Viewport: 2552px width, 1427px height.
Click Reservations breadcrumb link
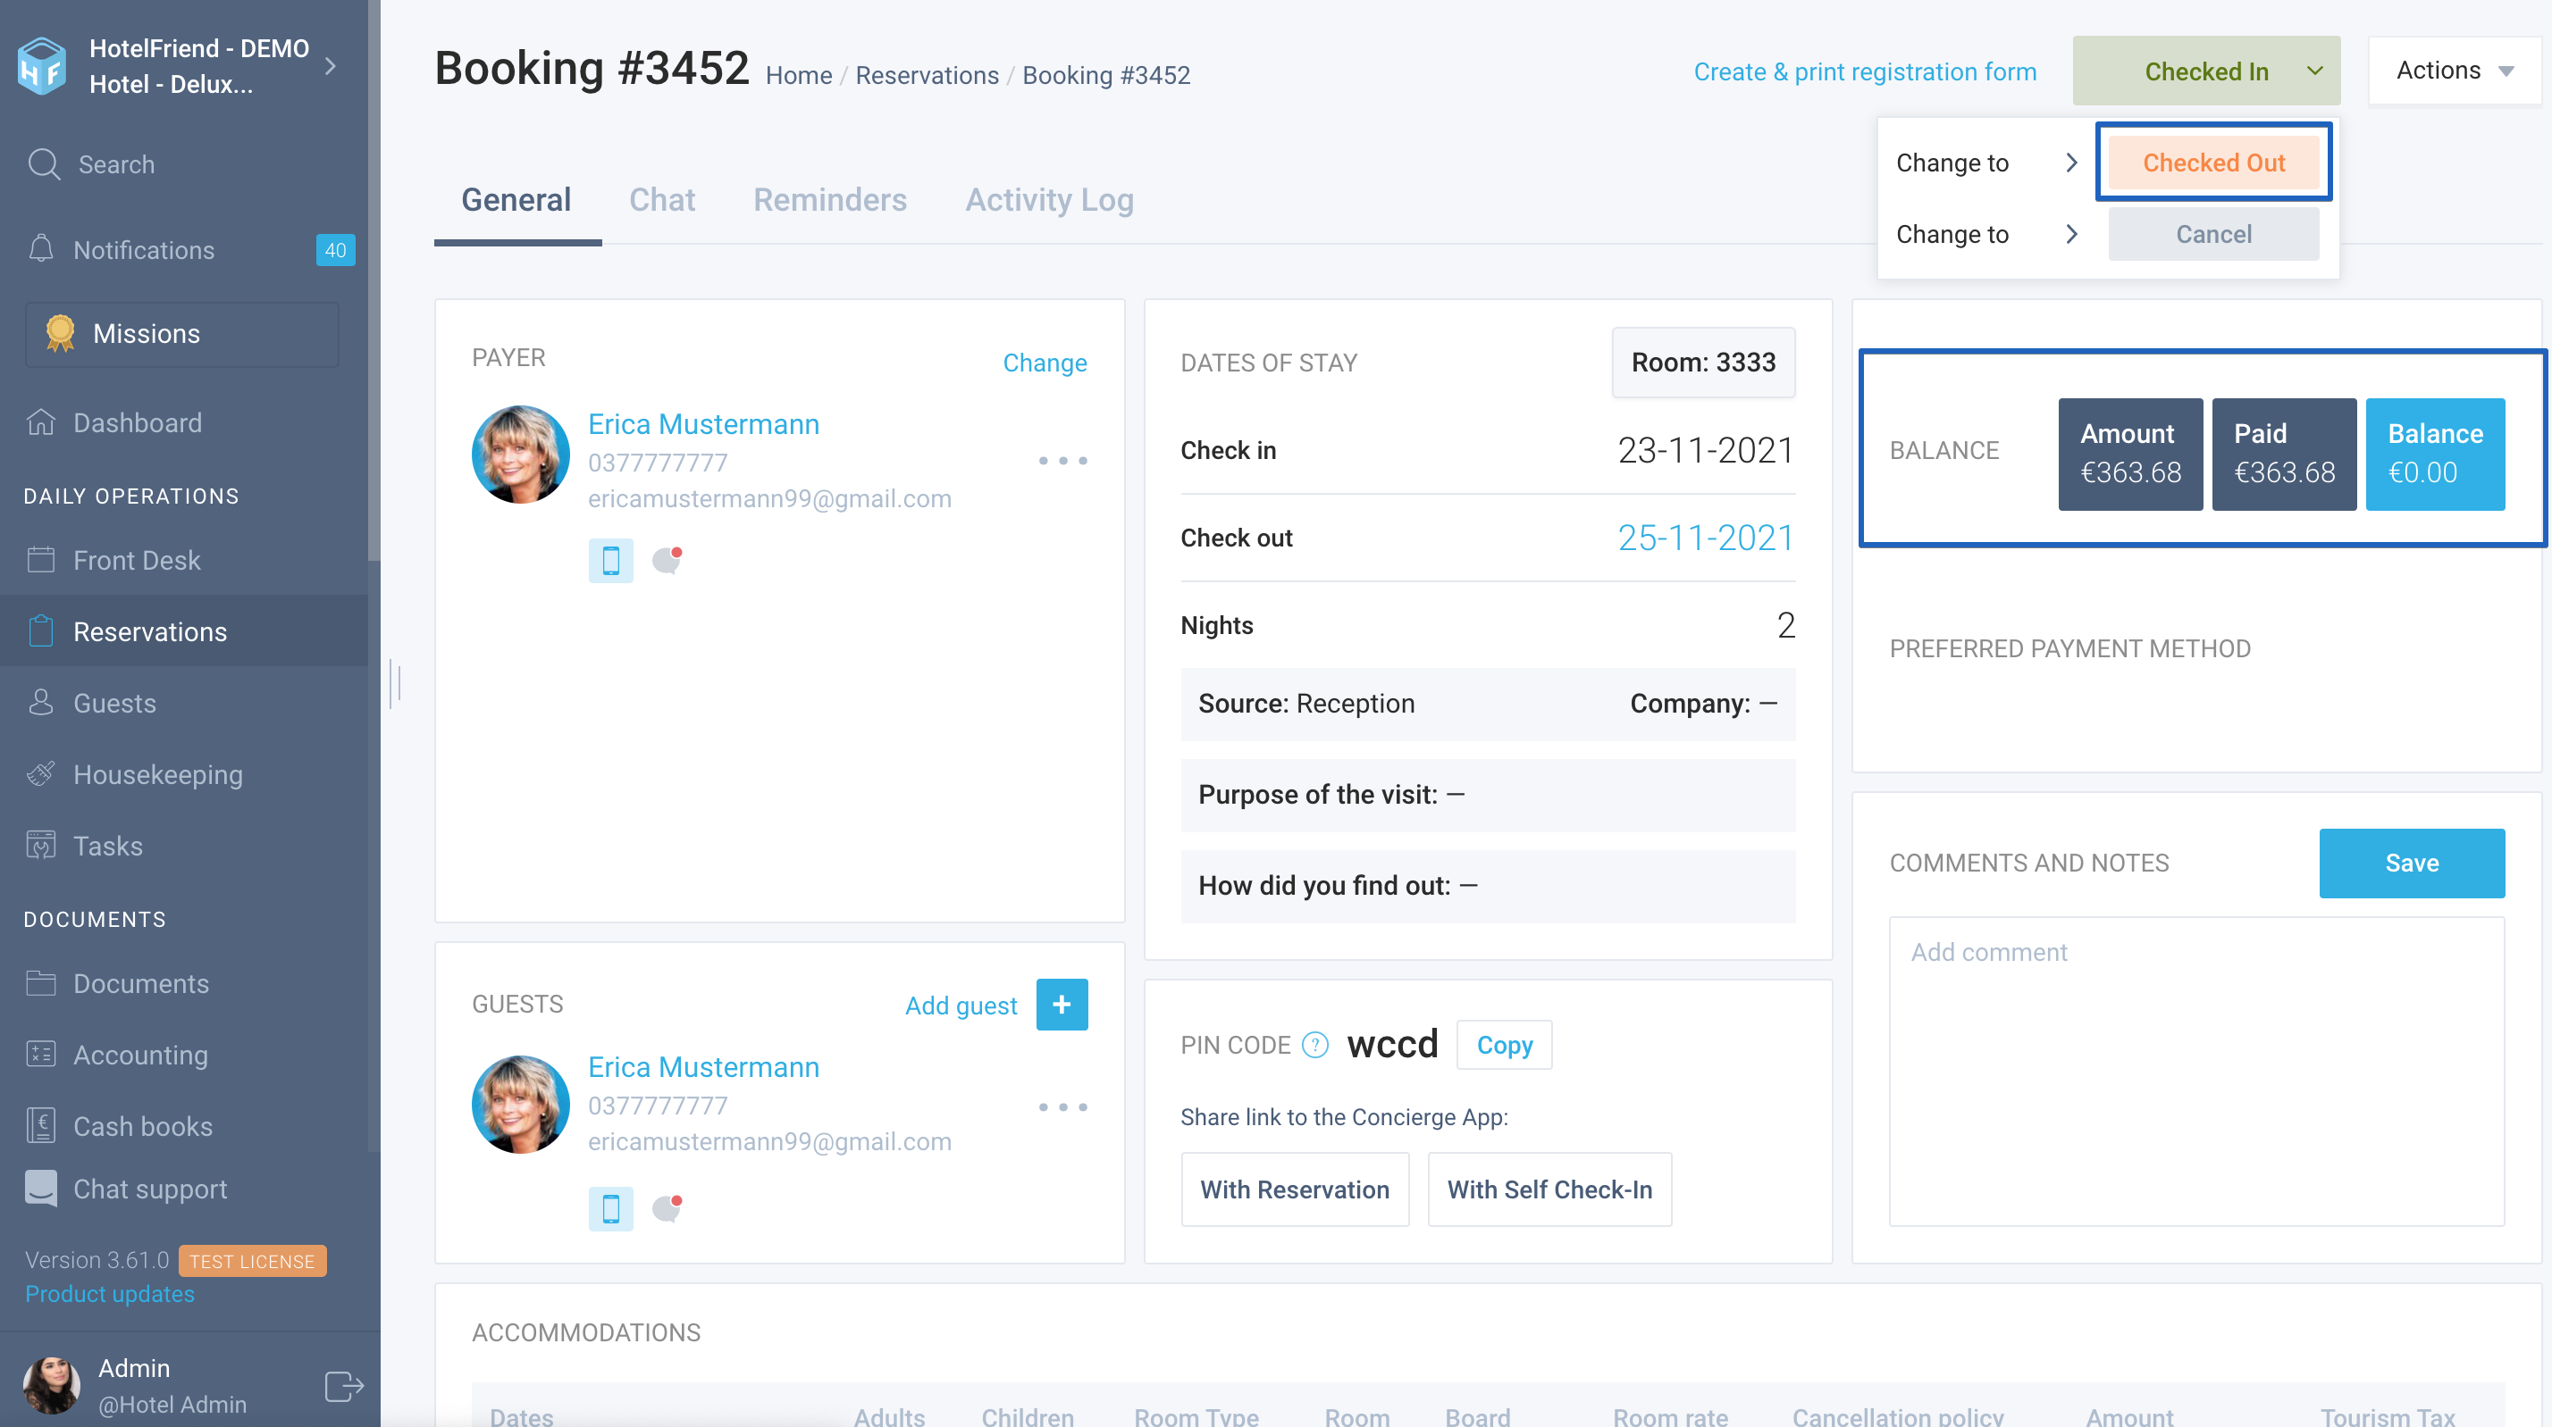[x=928, y=75]
